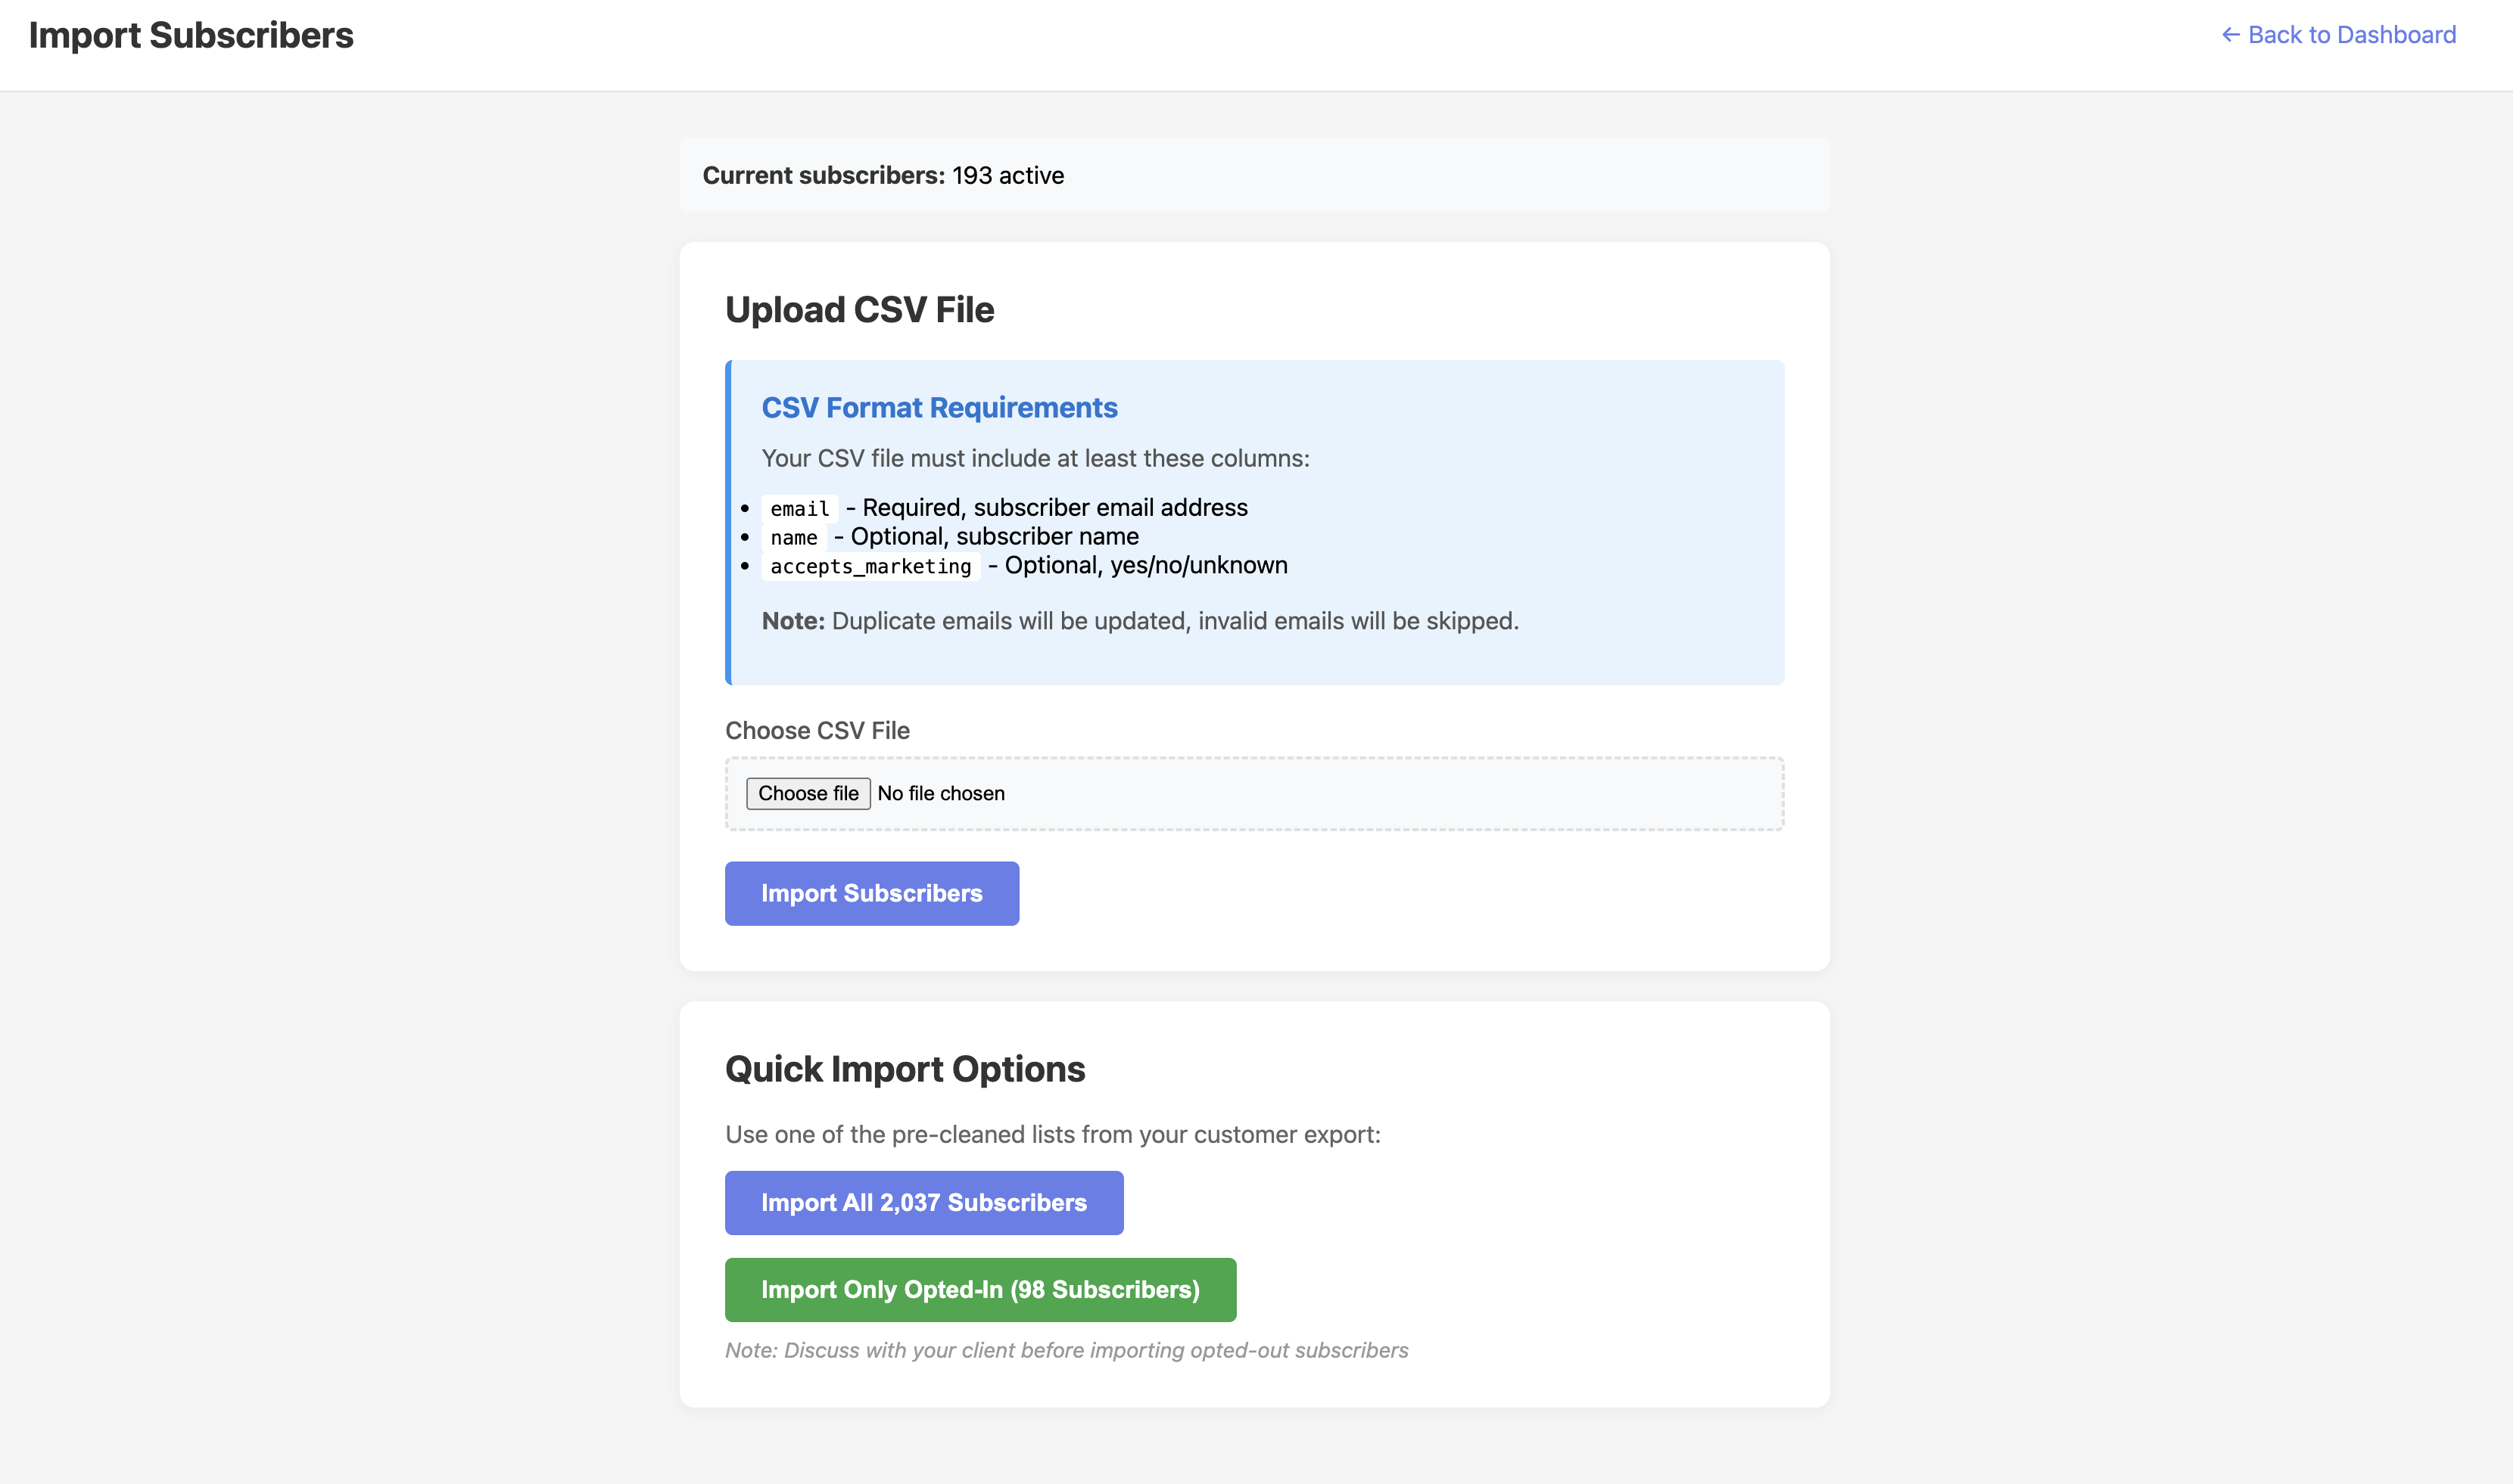Image resolution: width=2513 pixels, height=1484 pixels.
Task: Click the Choose CSV File label
Action: (817, 731)
